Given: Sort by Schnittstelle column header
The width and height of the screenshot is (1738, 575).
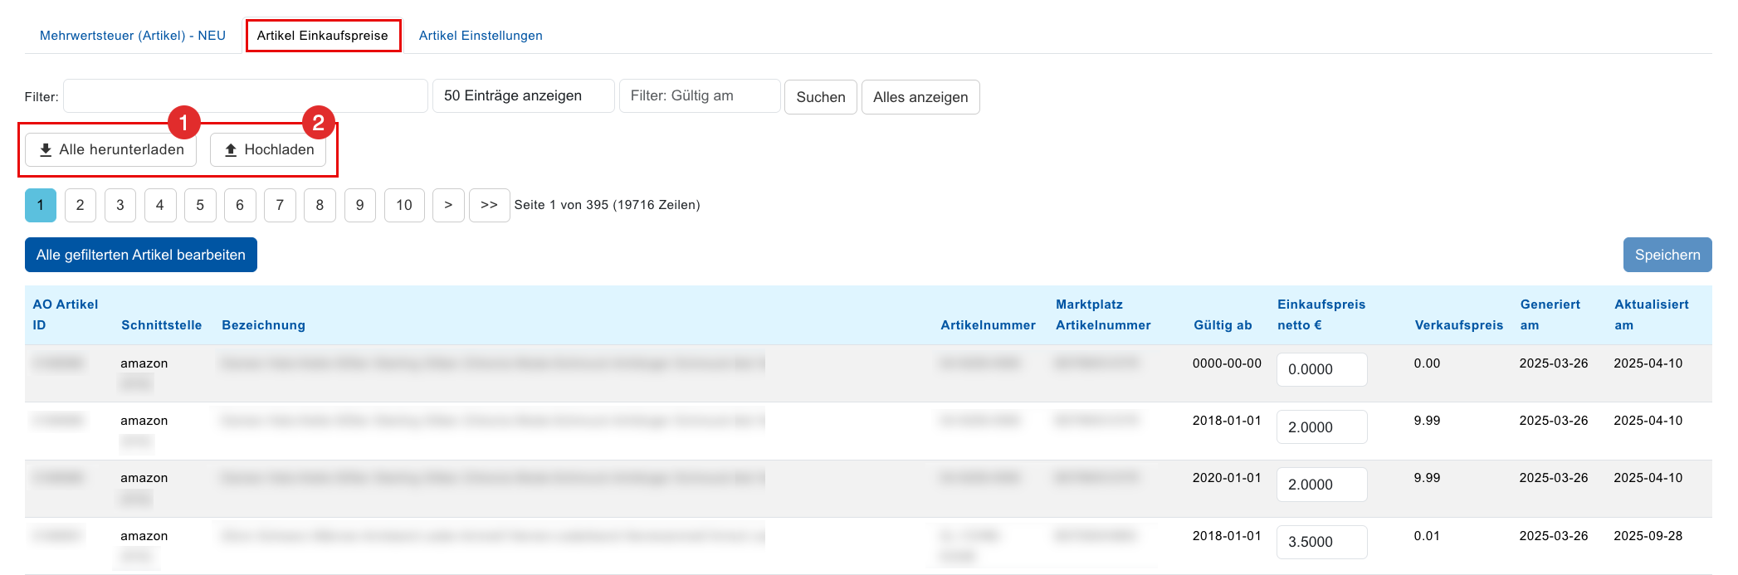Looking at the screenshot, I should [x=161, y=325].
